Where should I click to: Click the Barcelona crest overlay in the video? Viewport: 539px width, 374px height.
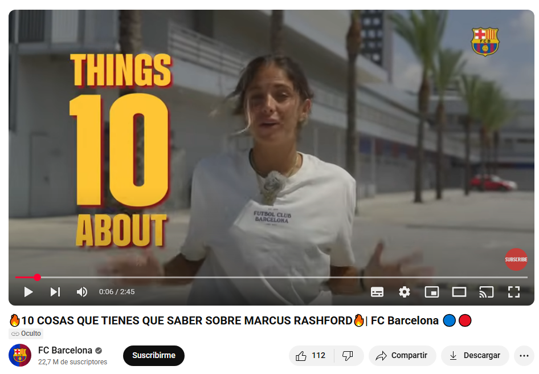(x=485, y=42)
